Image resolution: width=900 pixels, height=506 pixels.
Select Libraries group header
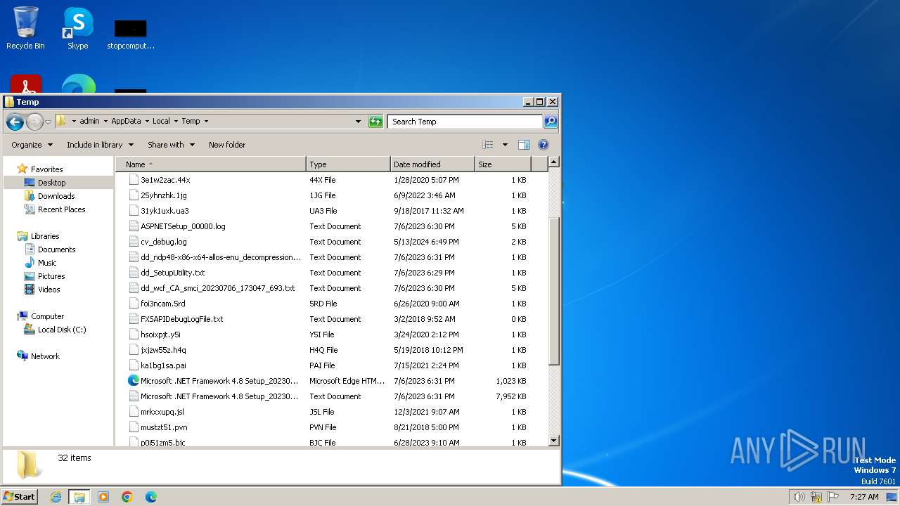coord(45,236)
